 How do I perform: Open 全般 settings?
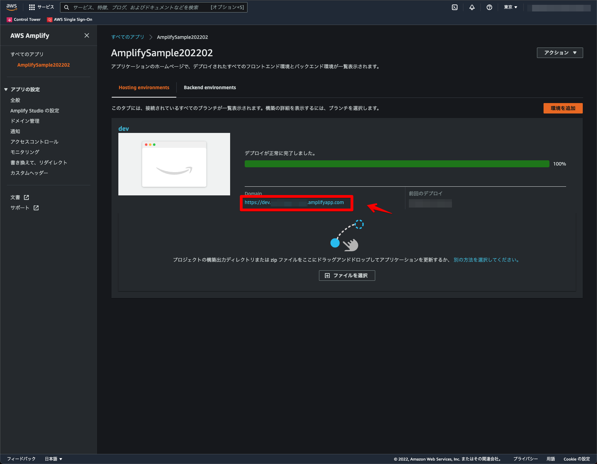click(x=15, y=100)
